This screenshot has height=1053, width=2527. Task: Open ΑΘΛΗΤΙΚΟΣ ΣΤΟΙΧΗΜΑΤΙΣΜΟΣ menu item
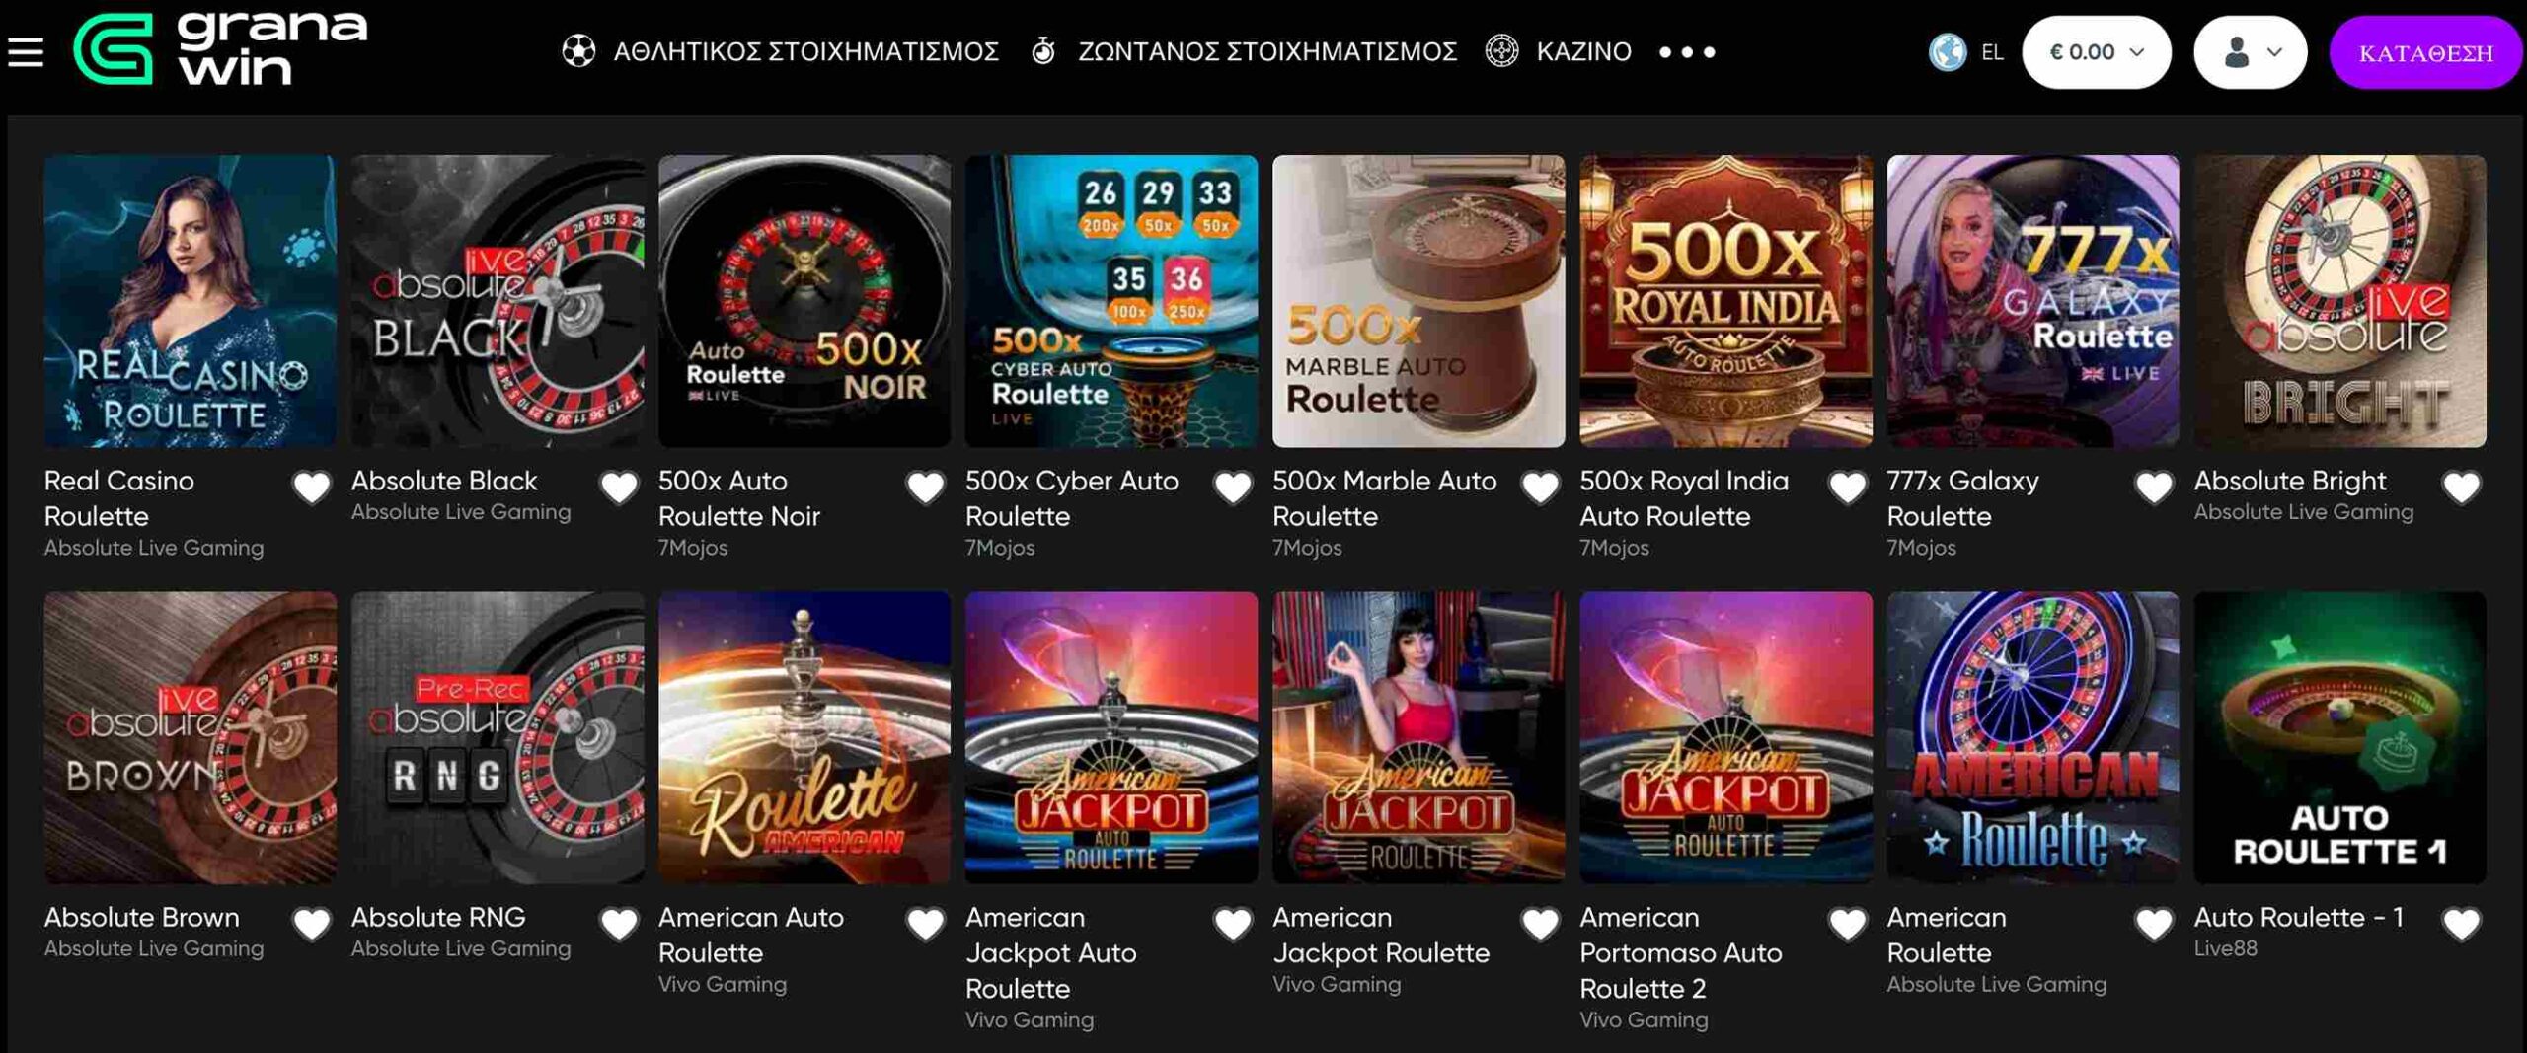click(805, 51)
